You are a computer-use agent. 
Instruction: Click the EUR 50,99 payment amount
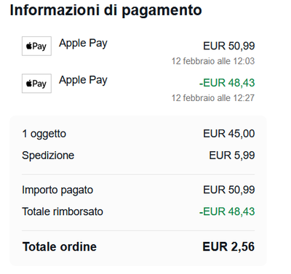(229, 46)
